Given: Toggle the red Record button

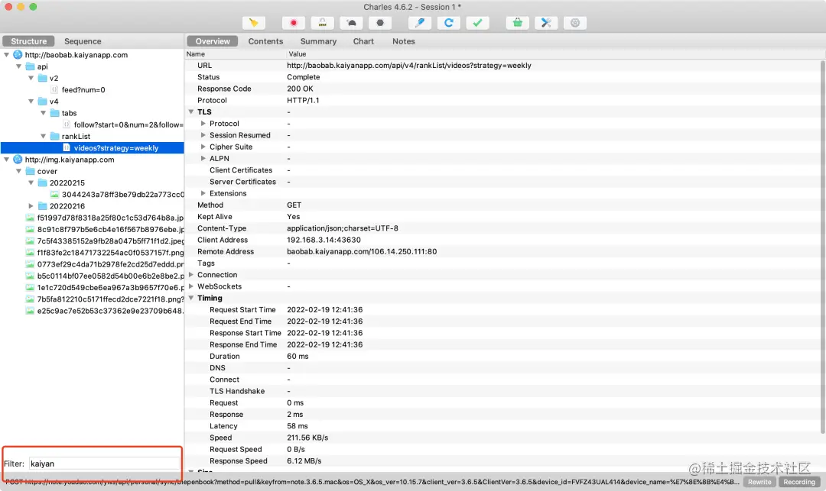Looking at the screenshot, I should coord(294,23).
